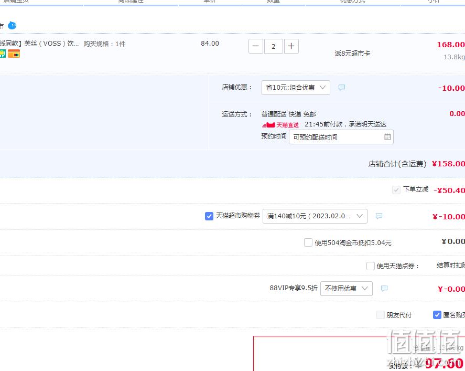Image resolution: width=465 pixels, height=371 pixels.
Task: Check the 使用天猫点券 checkbox
Action: pyautogui.click(x=371, y=266)
